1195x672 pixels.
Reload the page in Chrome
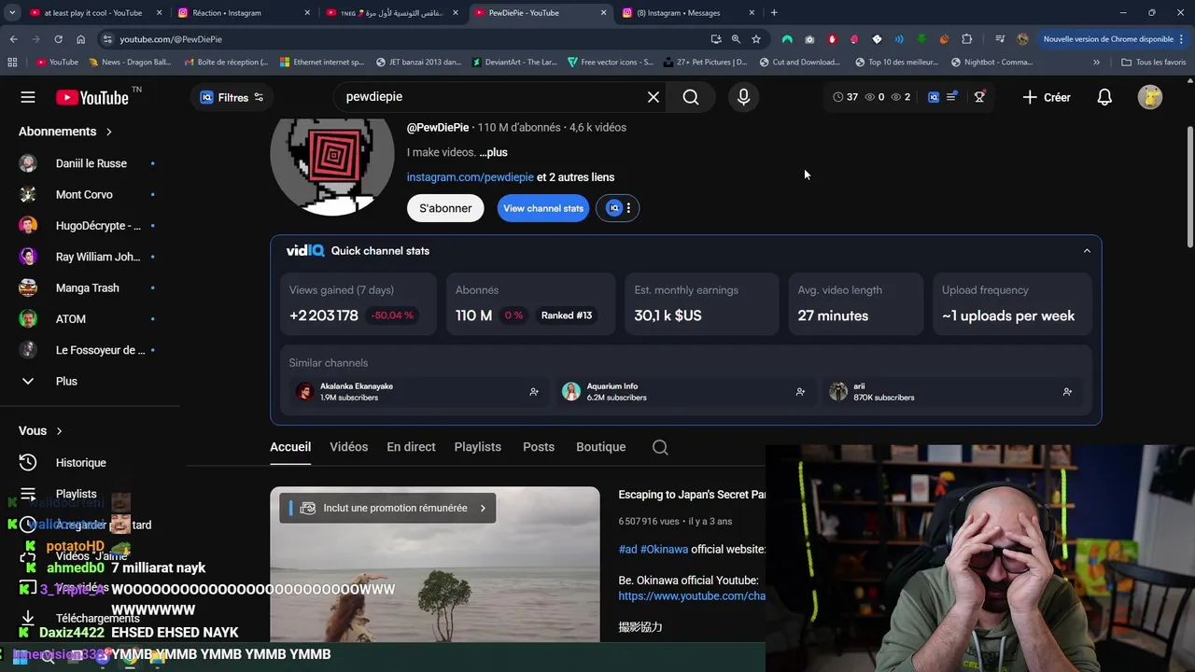point(58,39)
